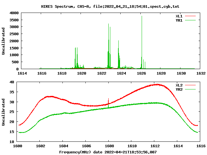
Task: Click the peak near 1623.7 MHz in upper plot
Action: coord(119,55)
